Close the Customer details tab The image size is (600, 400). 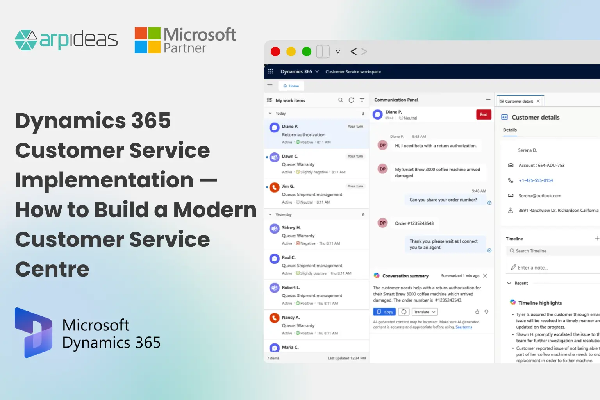[538, 101]
